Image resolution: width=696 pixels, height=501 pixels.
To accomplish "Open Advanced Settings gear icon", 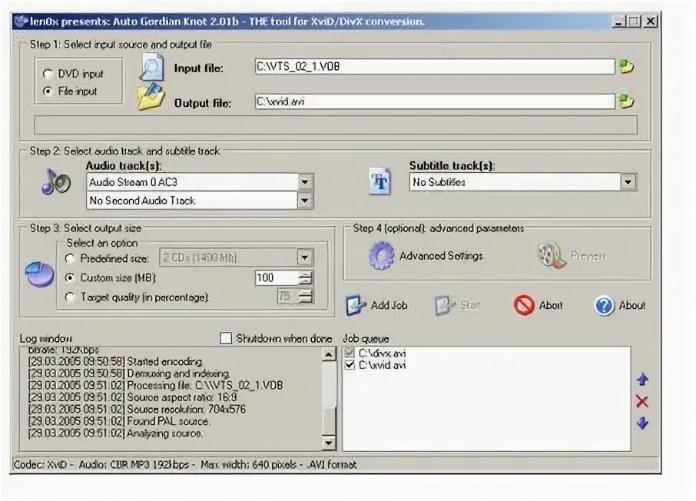I will click(381, 256).
